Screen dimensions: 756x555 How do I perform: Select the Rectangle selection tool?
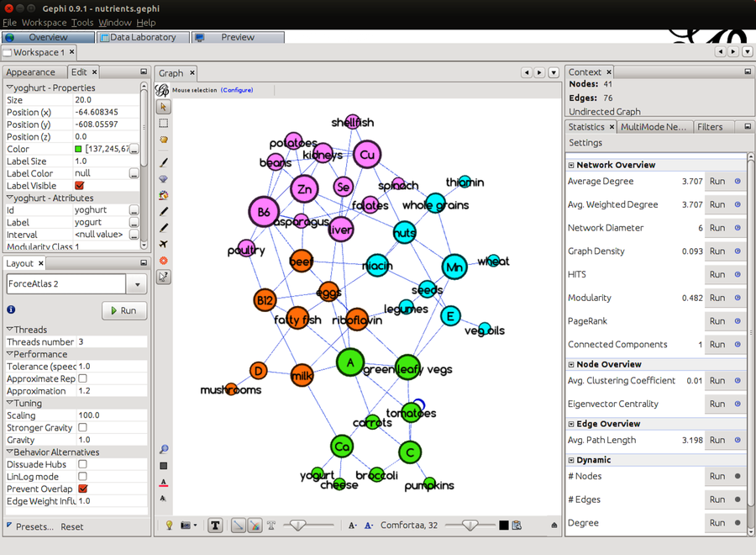(164, 123)
